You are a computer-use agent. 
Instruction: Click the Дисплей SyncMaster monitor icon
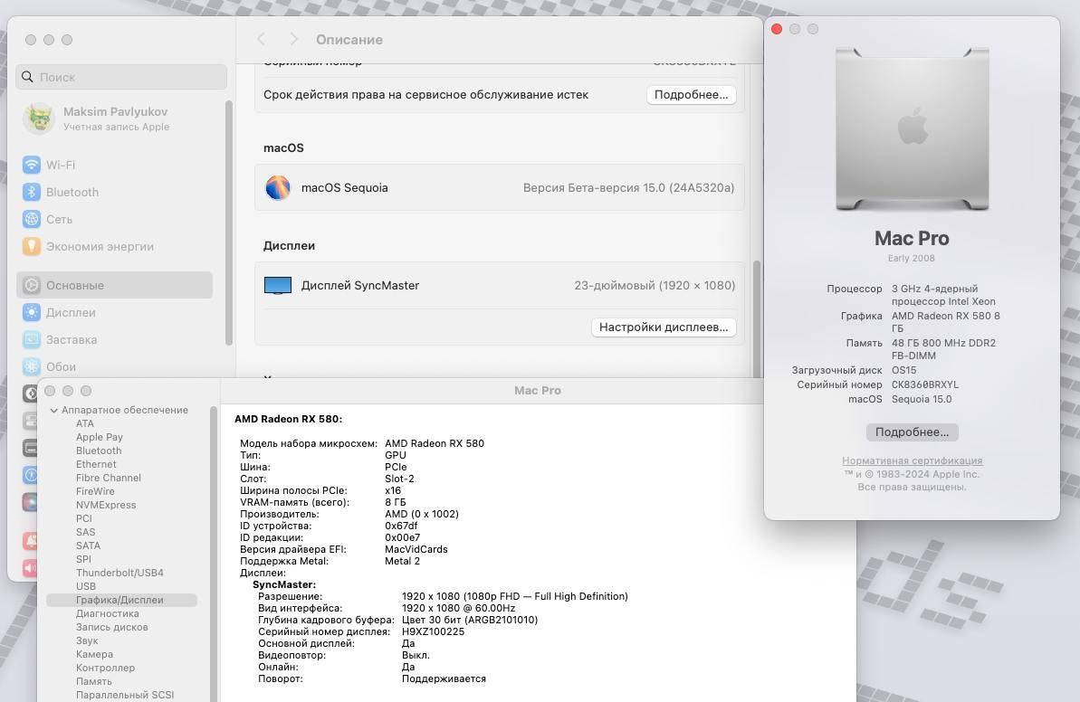pos(278,285)
